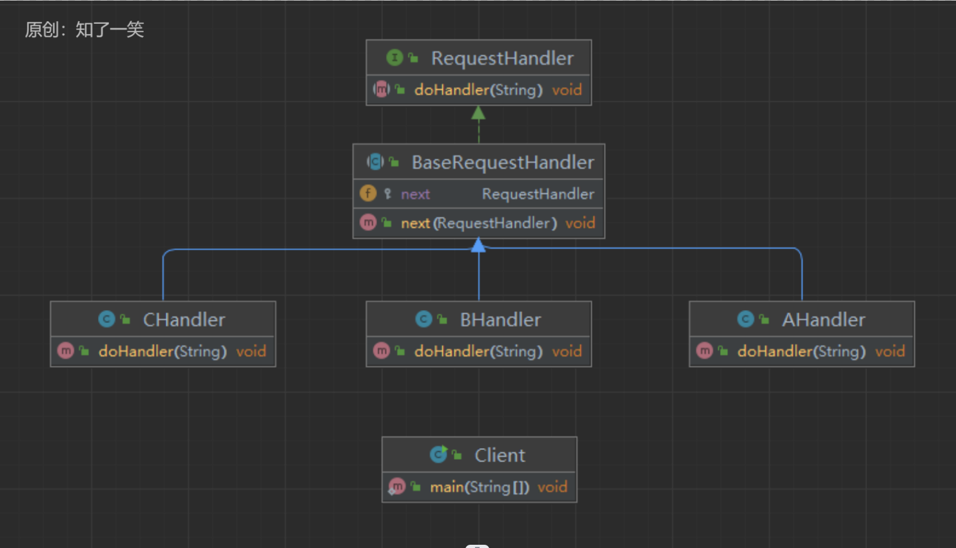The height and width of the screenshot is (548, 956).
Task: Click the static method icon beside main
Action: click(396, 487)
